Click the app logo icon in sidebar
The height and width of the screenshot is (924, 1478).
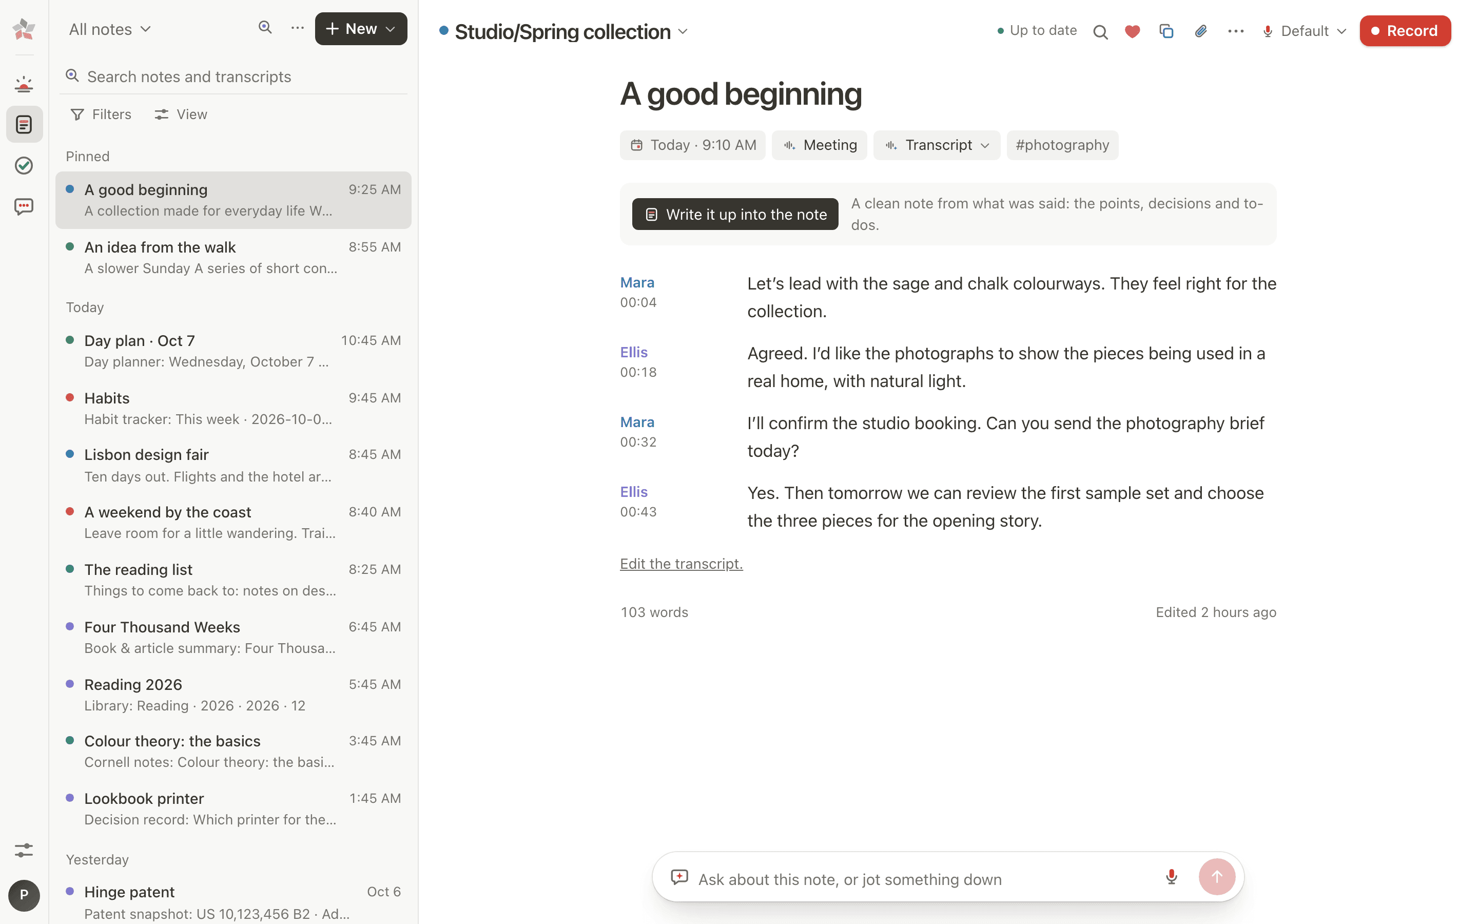pos(24,29)
